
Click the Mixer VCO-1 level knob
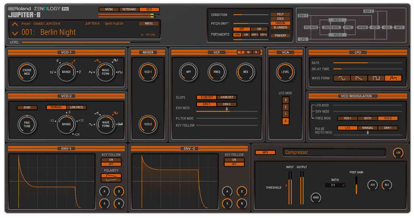pos(148,72)
